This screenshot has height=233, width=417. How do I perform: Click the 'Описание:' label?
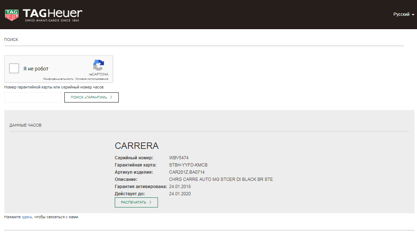(x=126, y=179)
